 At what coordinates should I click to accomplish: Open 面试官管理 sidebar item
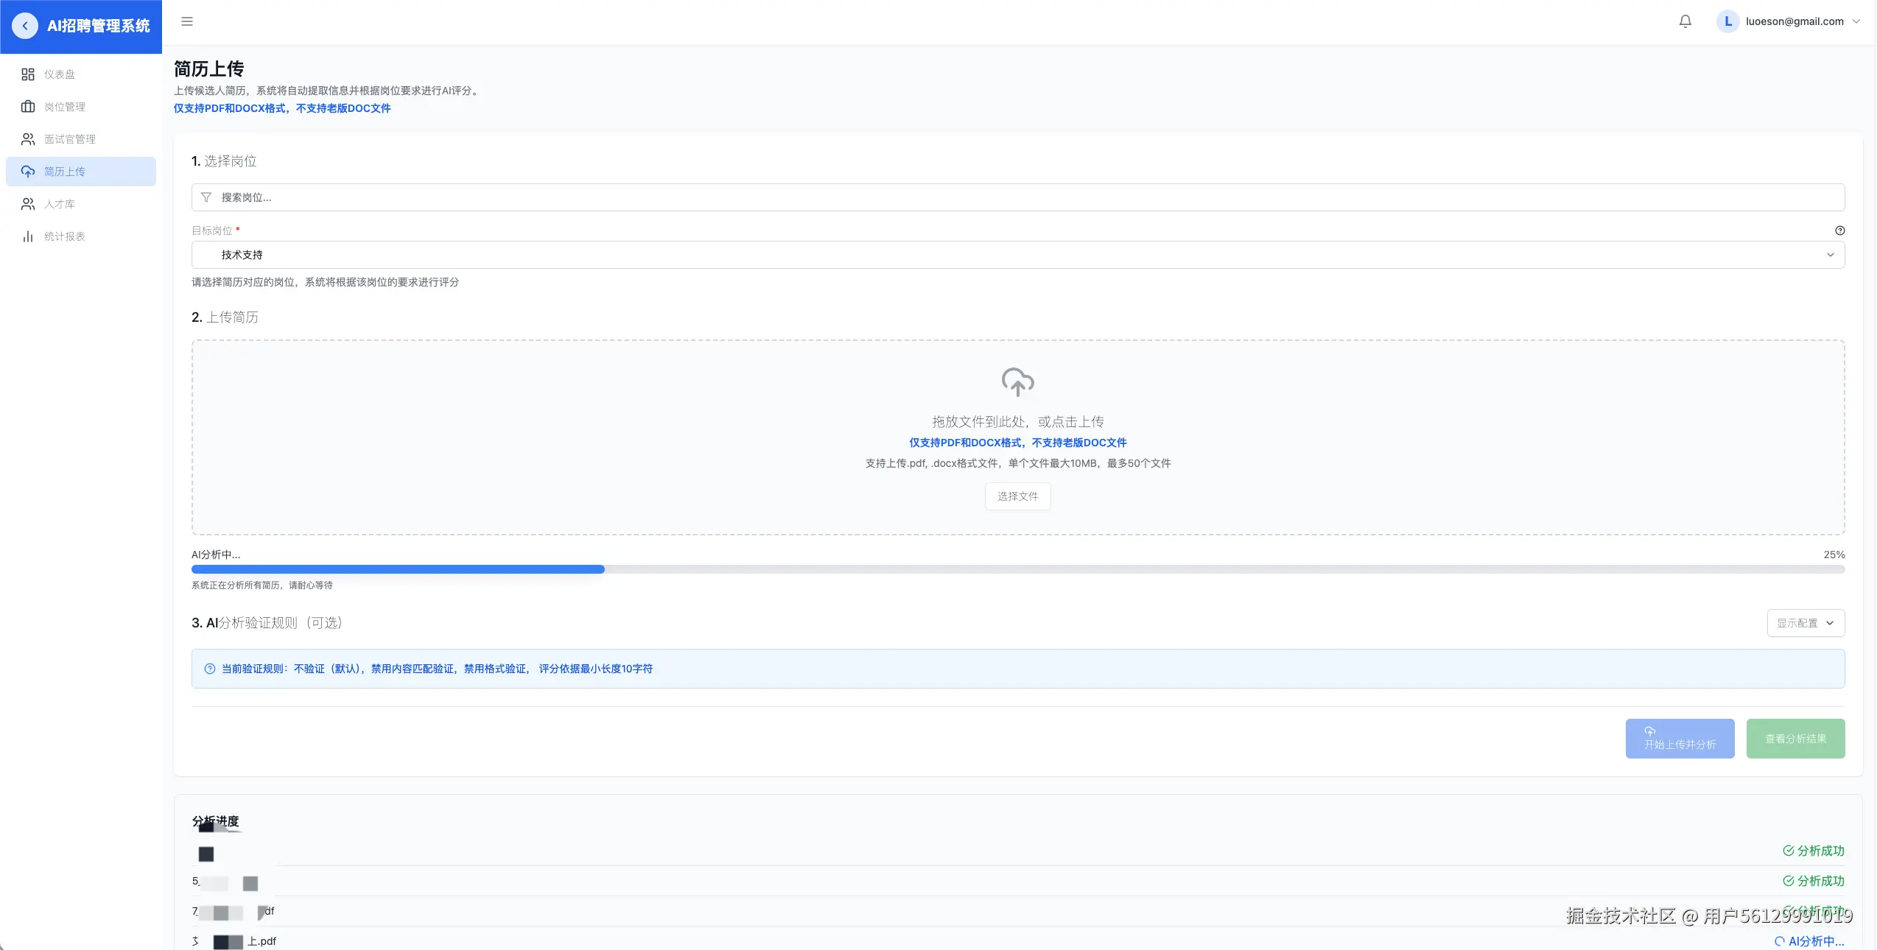(69, 139)
